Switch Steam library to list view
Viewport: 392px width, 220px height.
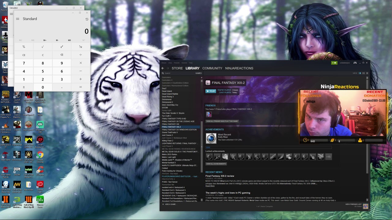(364, 73)
